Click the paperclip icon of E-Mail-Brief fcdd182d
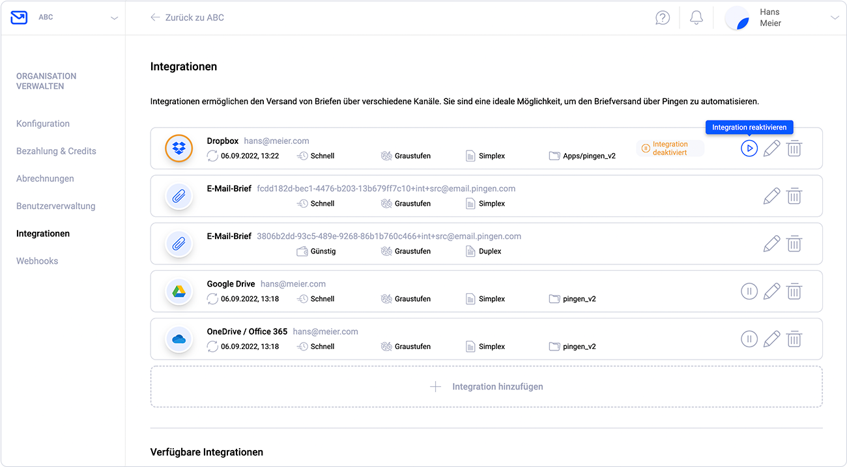The image size is (847, 467). pyautogui.click(x=179, y=196)
